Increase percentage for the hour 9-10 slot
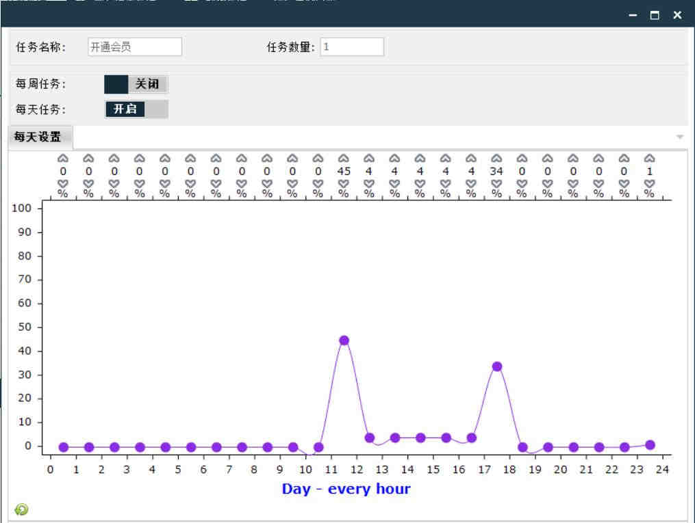Image resolution: width=695 pixels, height=523 pixels. coord(292,158)
